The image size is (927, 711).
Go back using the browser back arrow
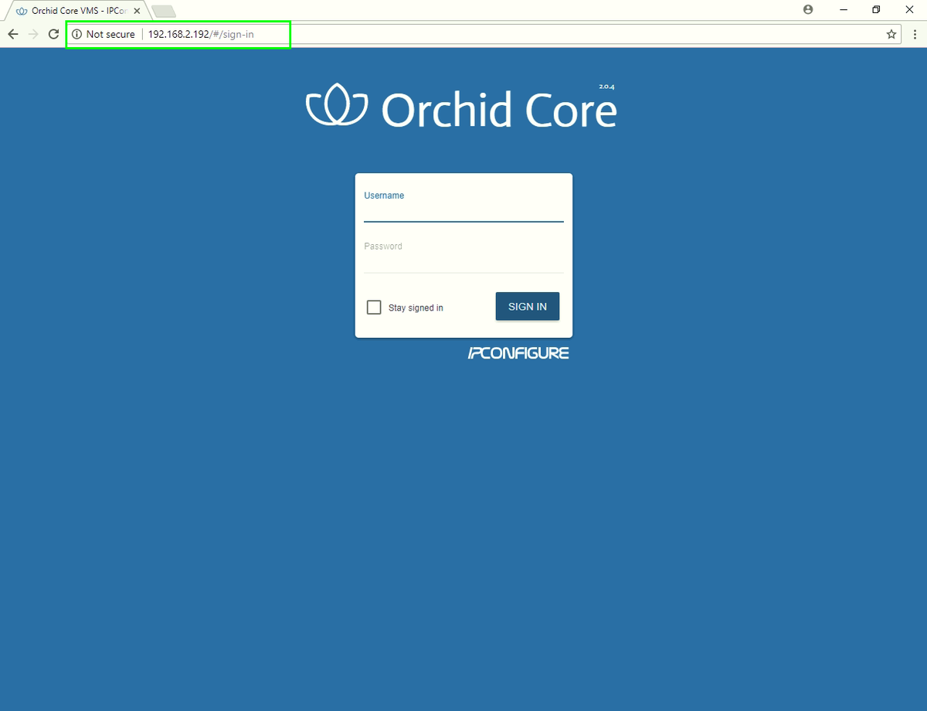(x=12, y=34)
